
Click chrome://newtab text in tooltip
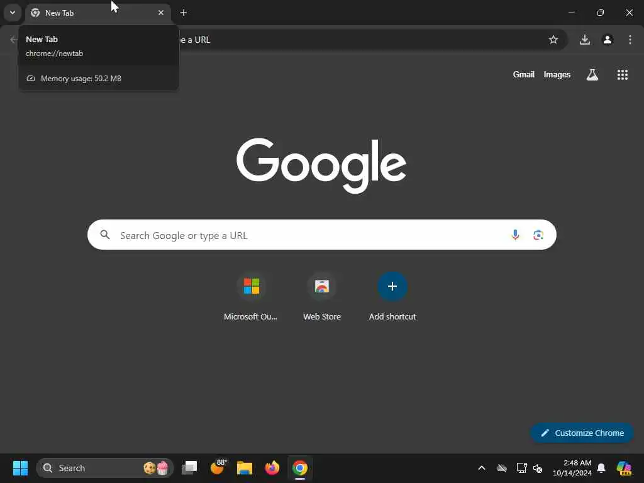tap(54, 53)
